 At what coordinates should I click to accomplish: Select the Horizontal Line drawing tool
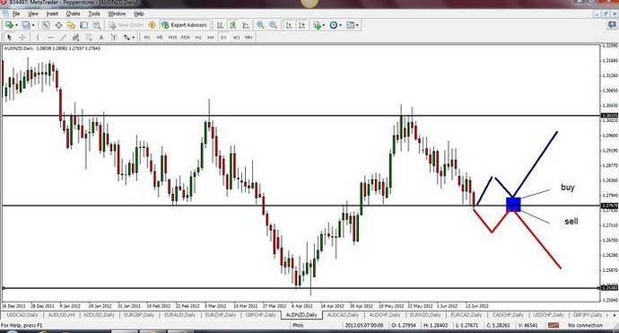[x=50, y=37]
